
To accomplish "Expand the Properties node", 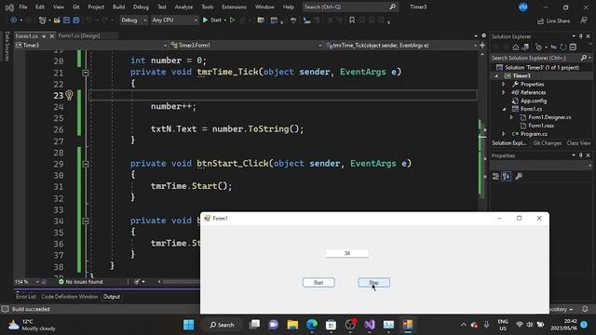I will click(504, 85).
